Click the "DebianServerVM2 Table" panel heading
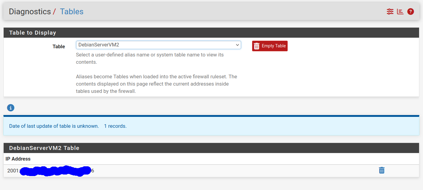 44,148
